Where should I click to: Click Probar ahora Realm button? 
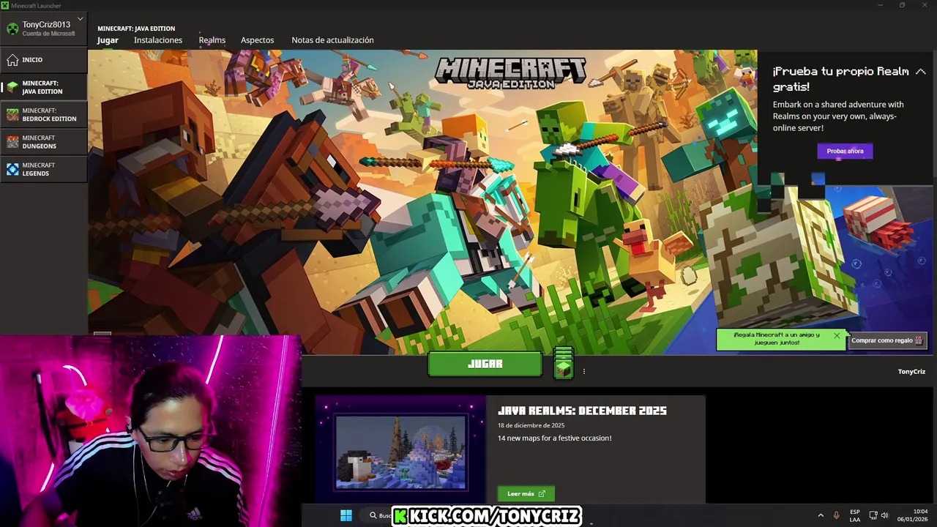point(845,151)
